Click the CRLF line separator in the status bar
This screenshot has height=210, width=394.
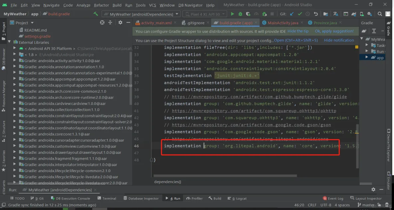click(x=312, y=205)
